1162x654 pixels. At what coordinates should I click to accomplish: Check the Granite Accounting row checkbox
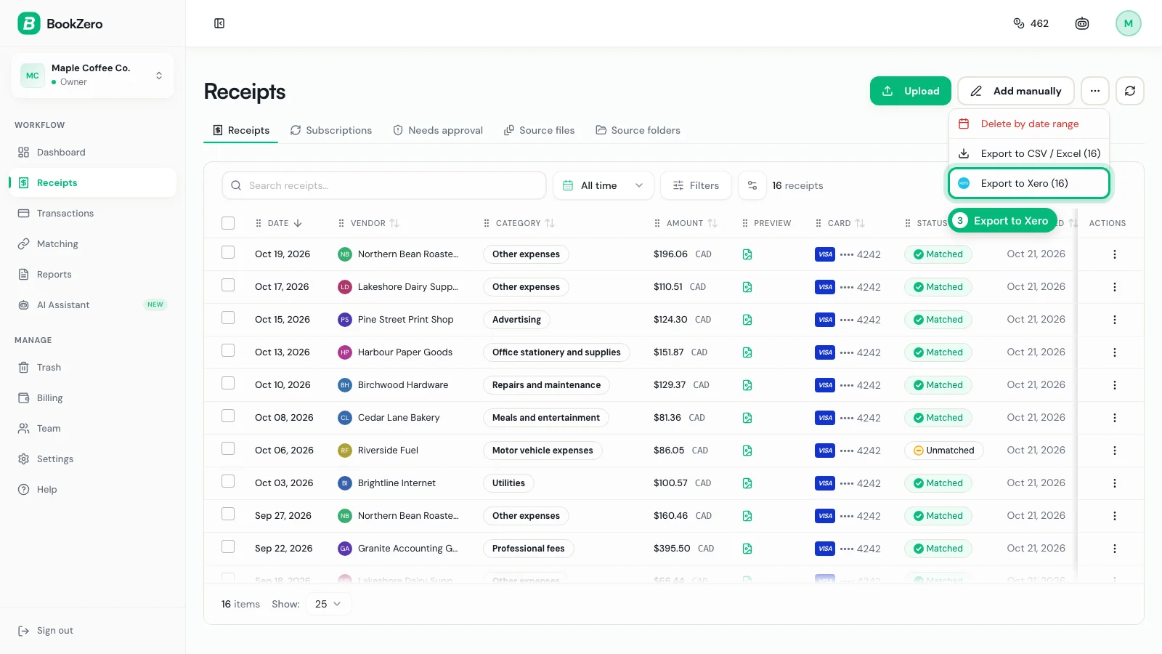[x=228, y=546]
